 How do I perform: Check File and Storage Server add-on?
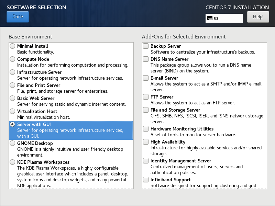coord(146,110)
